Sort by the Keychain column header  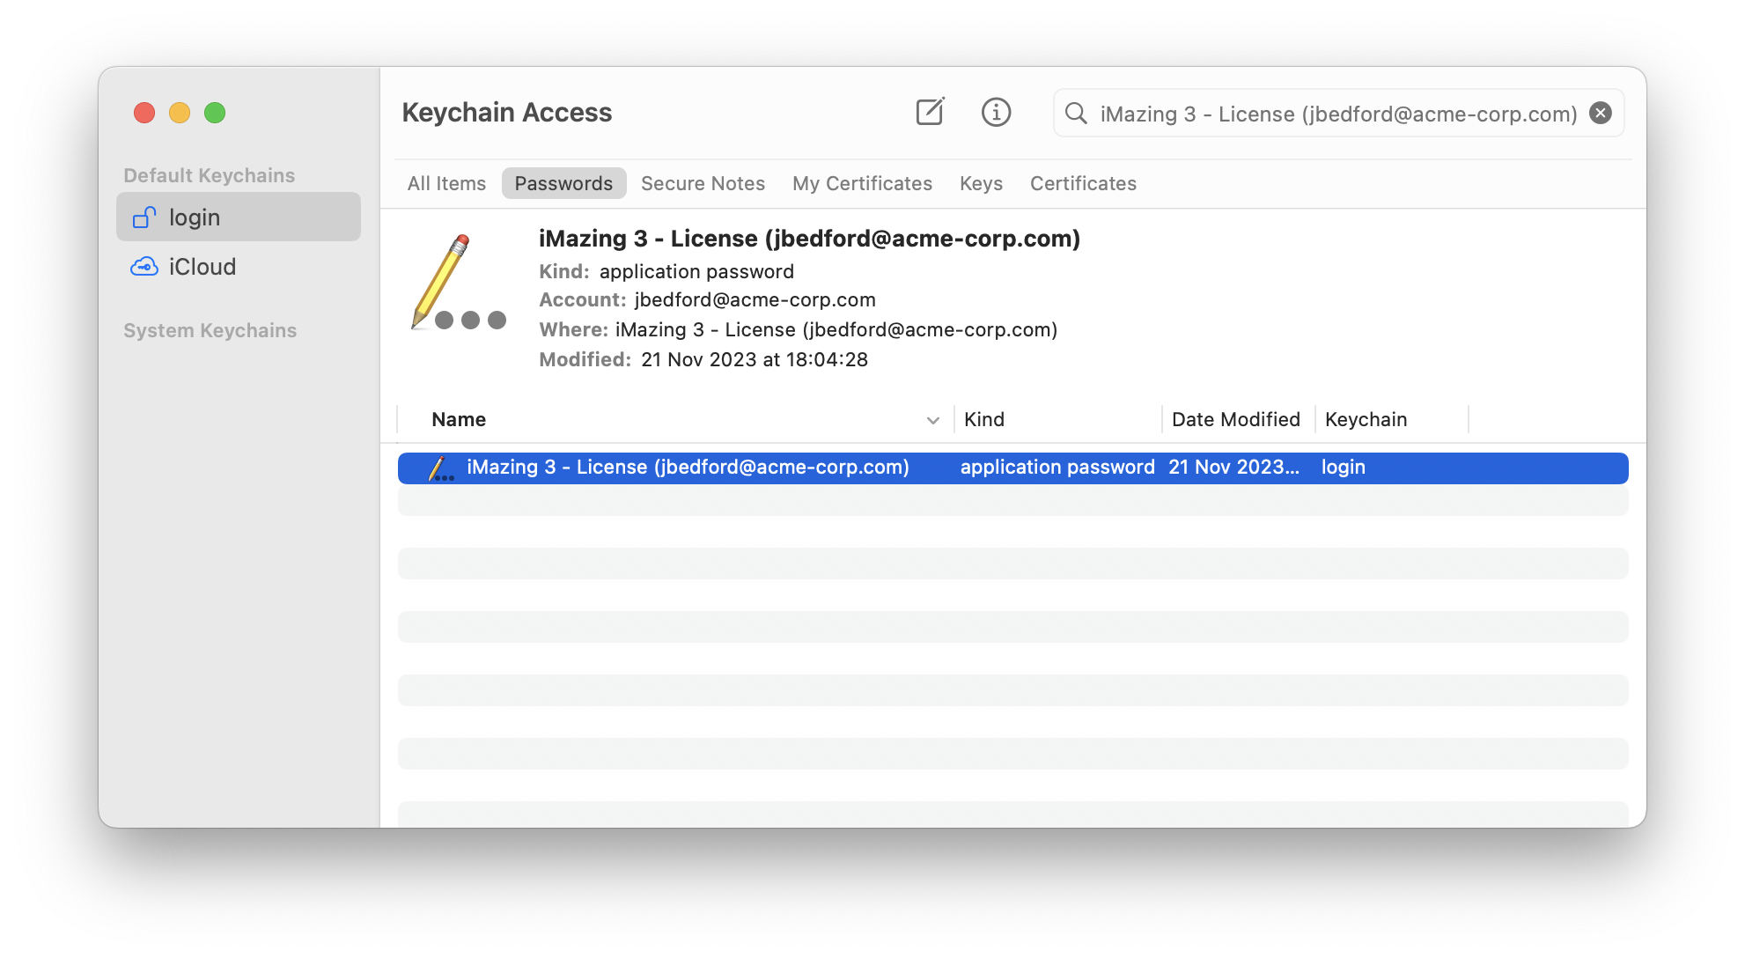(x=1366, y=419)
